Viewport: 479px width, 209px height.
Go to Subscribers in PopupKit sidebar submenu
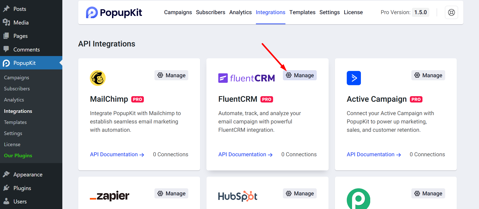point(17,89)
